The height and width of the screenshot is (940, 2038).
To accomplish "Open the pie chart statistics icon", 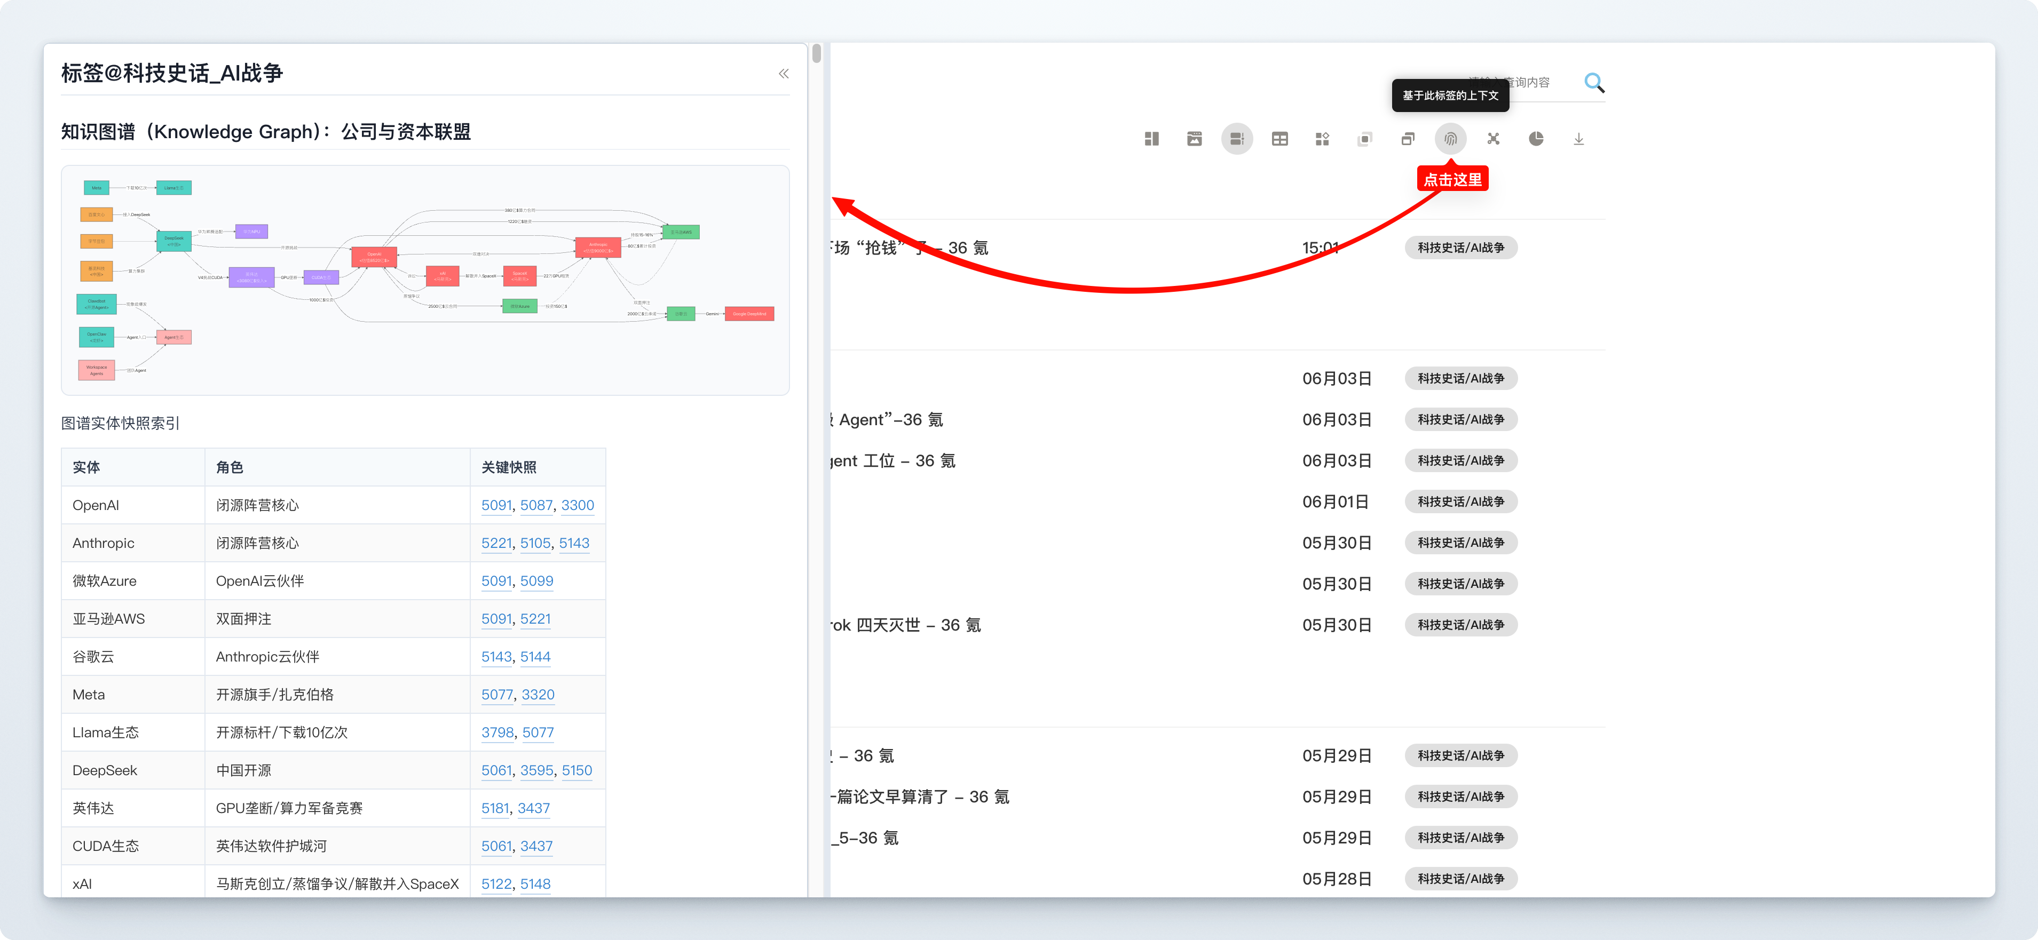I will click(x=1536, y=139).
